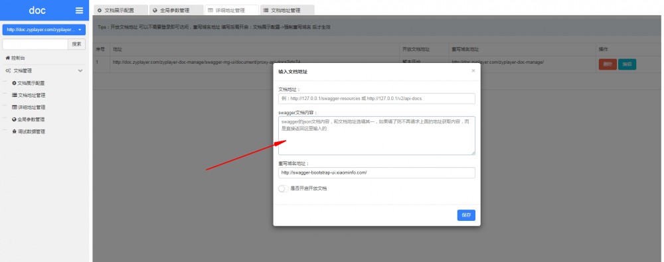Toggle the hamburger menu beside doc logo
This screenshot has height=262, width=664.
79,11
